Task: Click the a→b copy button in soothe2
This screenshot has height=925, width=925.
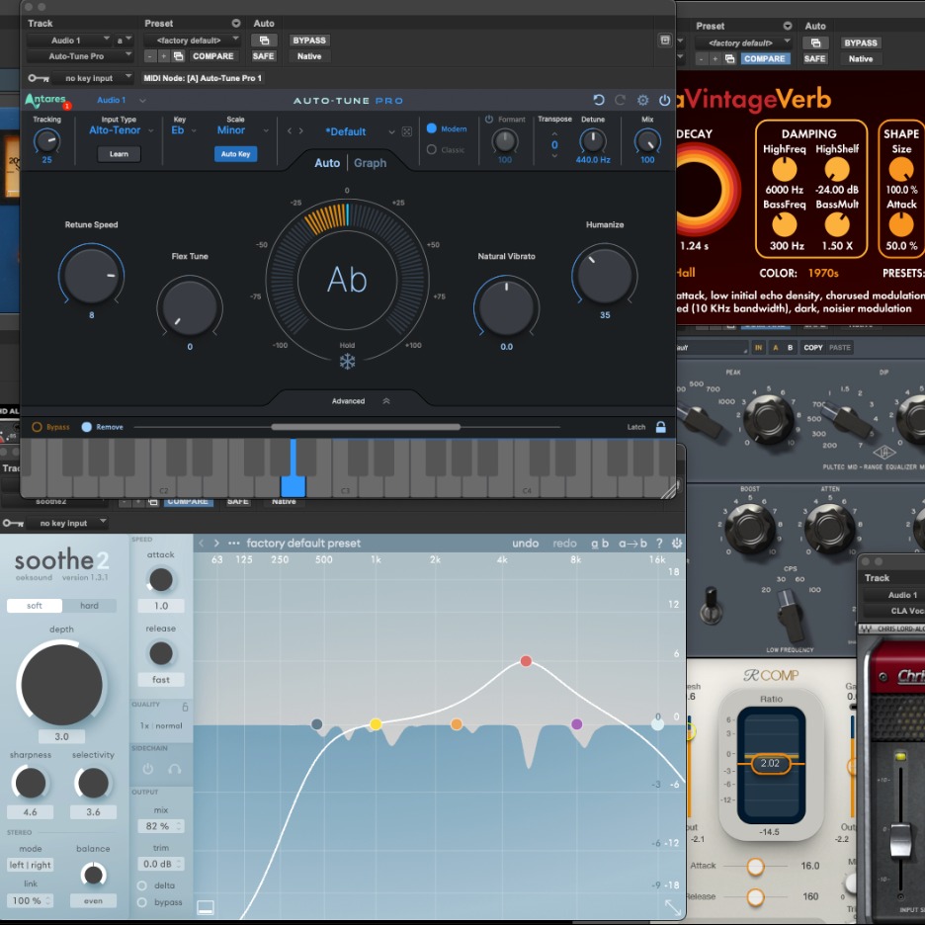Action: tap(632, 544)
